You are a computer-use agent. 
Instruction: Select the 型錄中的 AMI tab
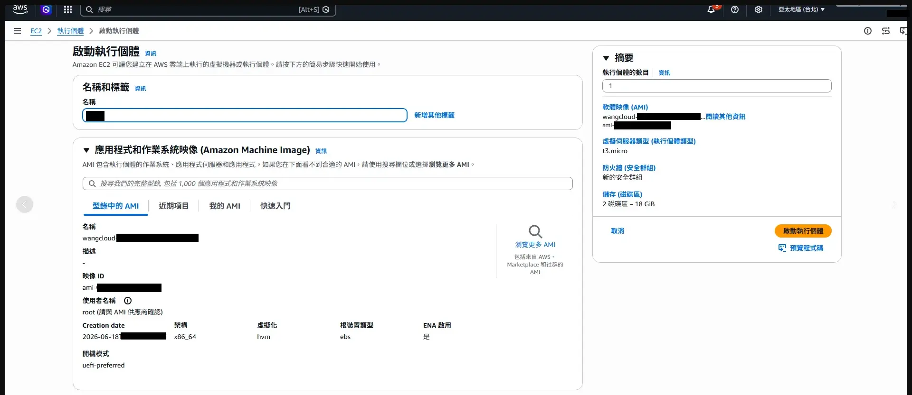115,206
